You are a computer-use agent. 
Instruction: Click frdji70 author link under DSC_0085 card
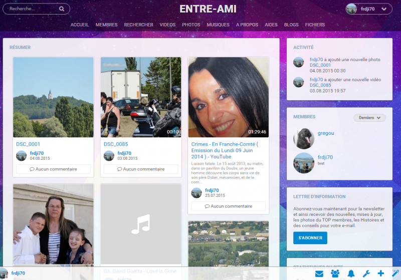click(x=124, y=153)
